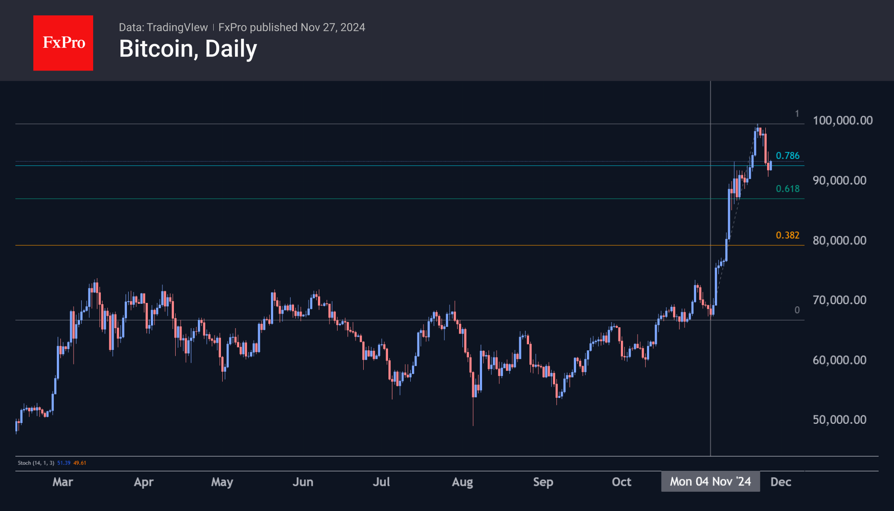Select the 0.618 Fibonacci level label

coord(787,189)
